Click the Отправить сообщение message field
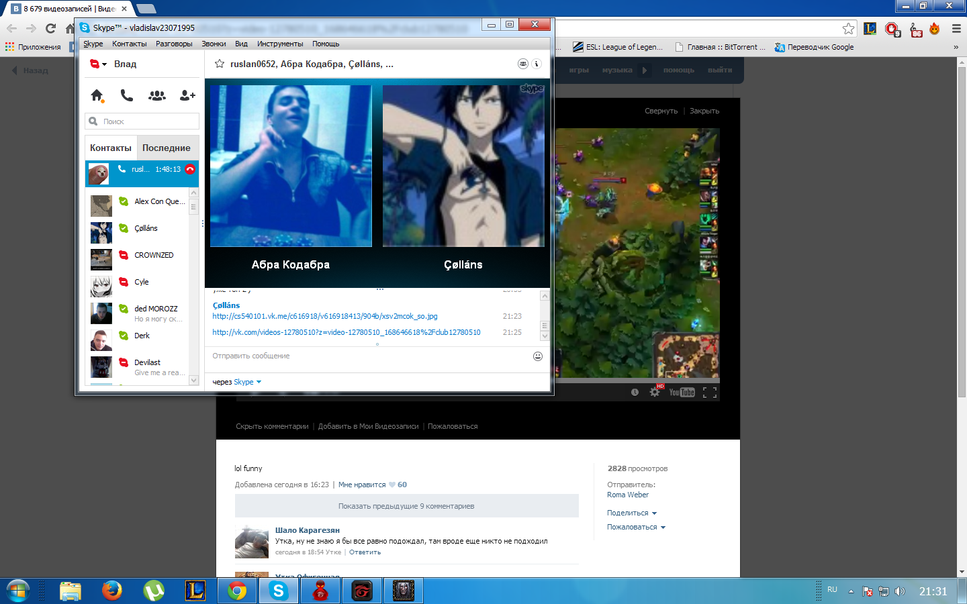Screen dimensions: 967x604 369,356
